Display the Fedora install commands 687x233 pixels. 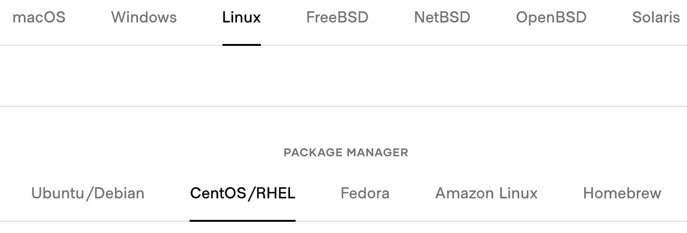(x=365, y=193)
